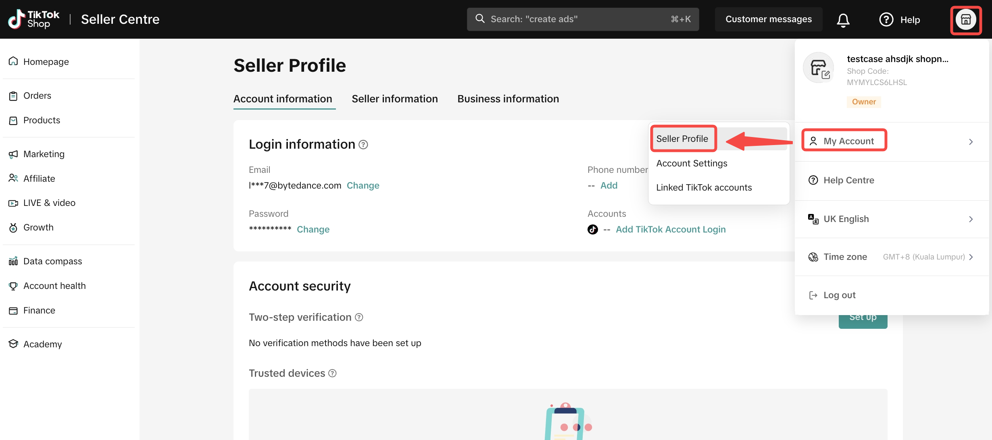Image resolution: width=992 pixels, height=440 pixels.
Task: Click the Login information help icon
Action: 363,144
